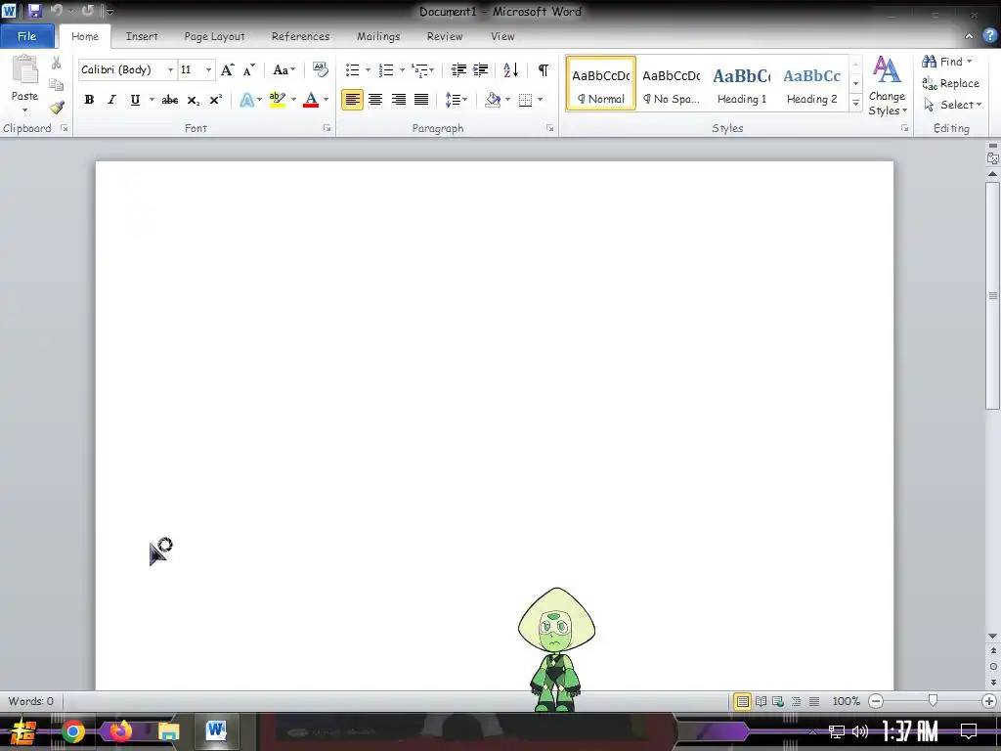Select Justify alignment
The height and width of the screenshot is (751, 1001).
(x=421, y=100)
